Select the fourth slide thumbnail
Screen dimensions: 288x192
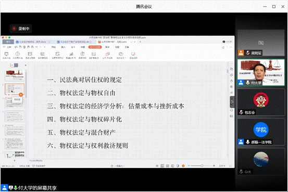(x=15, y=117)
